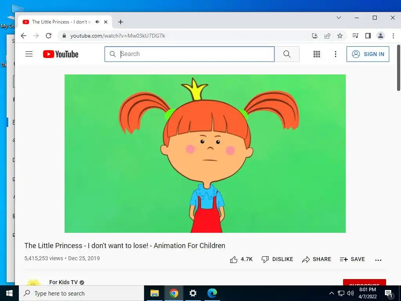The width and height of the screenshot is (401, 301).
Task: Click the network tray icon
Action: (x=341, y=293)
